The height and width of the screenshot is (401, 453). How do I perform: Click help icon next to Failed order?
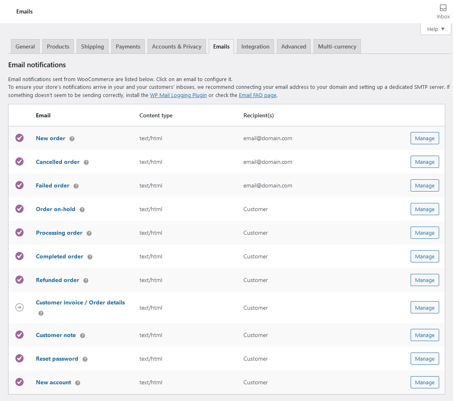(x=76, y=186)
